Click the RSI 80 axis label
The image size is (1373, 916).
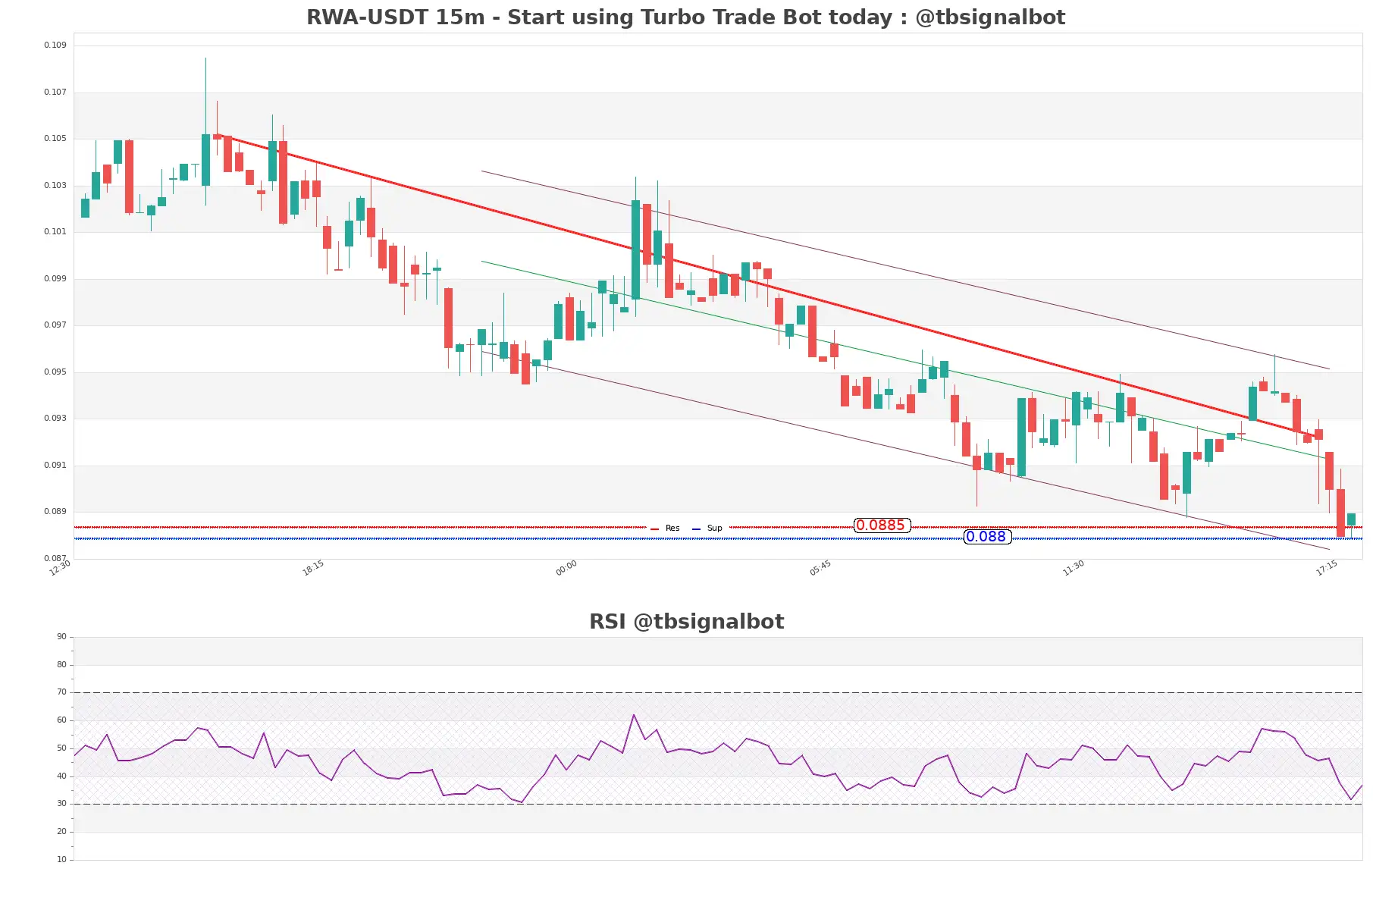[x=61, y=665]
